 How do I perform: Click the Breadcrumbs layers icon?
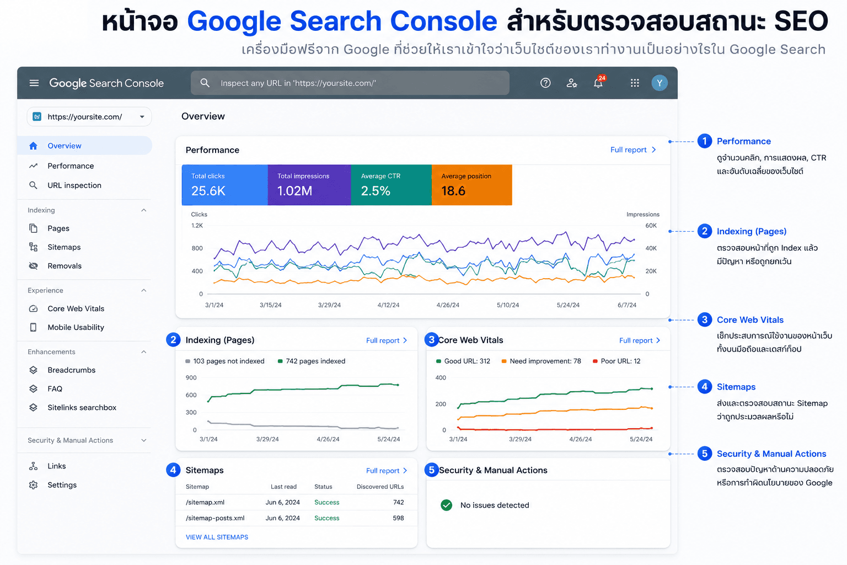[x=33, y=370]
